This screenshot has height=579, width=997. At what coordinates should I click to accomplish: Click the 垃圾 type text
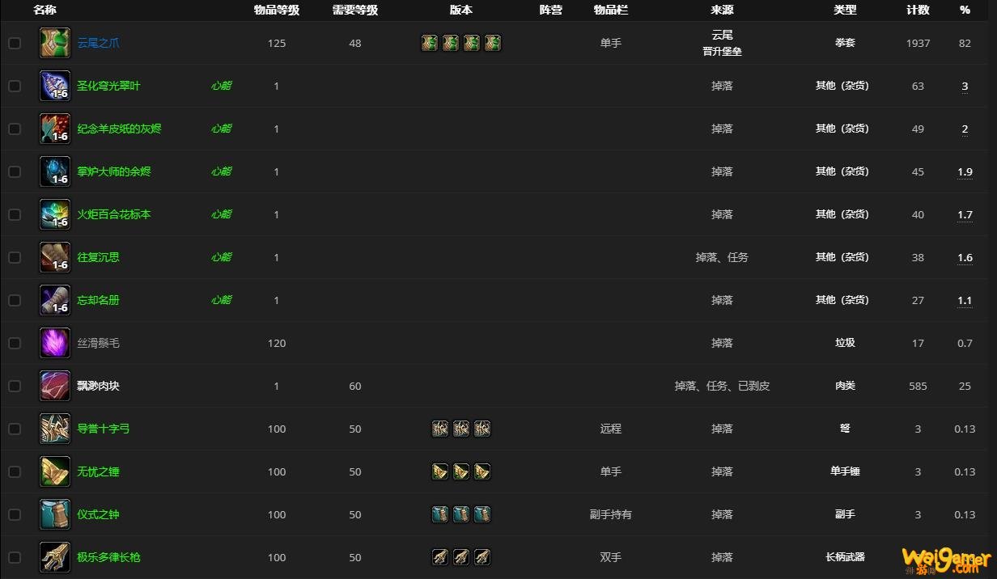[x=845, y=343]
